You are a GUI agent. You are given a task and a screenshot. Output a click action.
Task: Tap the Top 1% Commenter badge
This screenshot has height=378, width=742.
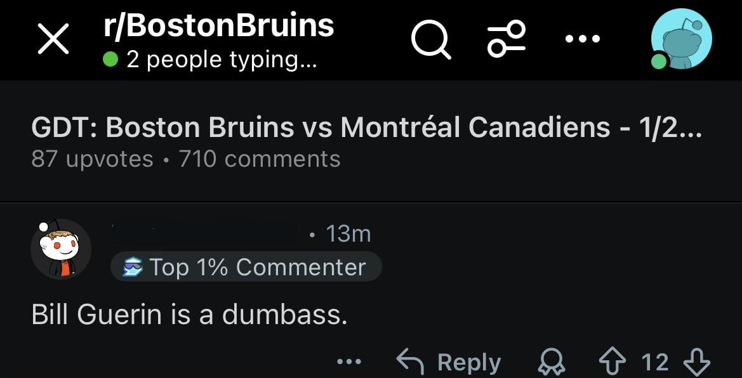(x=246, y=267)
